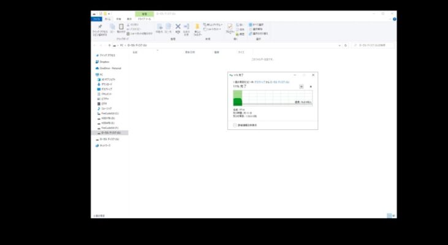Screen dimensions: 448x245
Task: Select OneDrive - Personal in the navigation pane
Action: pos(108,68)
